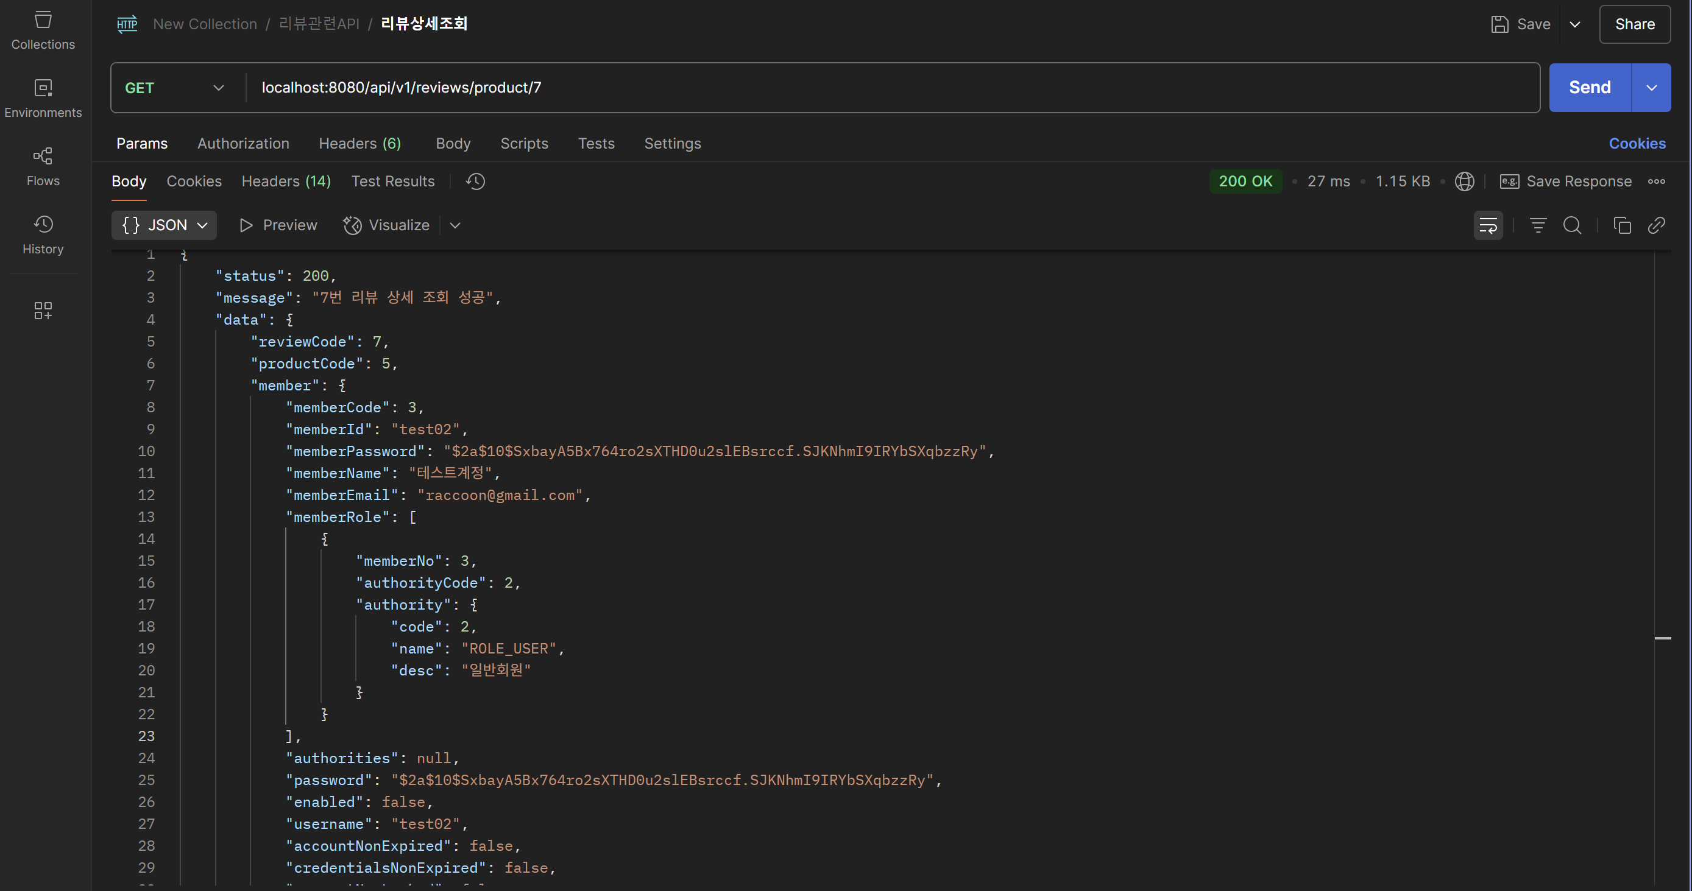Open the Environments sidebar panel
Screen dimensions: 1692x891
coord(43,98)
